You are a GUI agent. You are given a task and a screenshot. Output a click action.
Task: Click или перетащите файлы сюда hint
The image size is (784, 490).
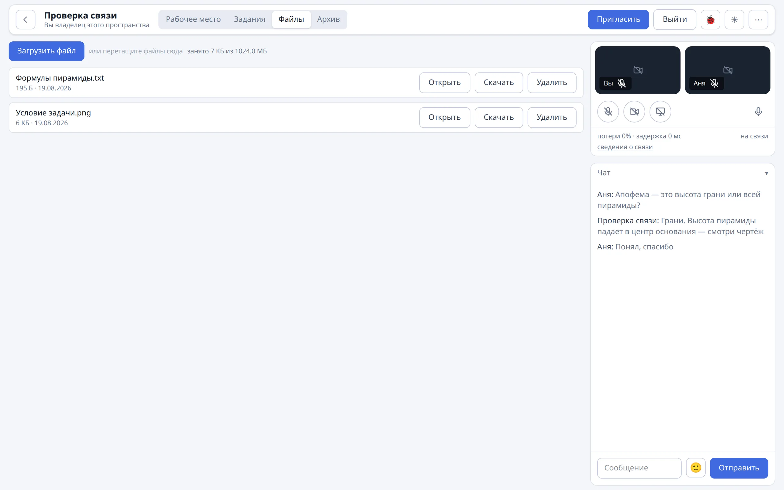(x=136, y=51)
